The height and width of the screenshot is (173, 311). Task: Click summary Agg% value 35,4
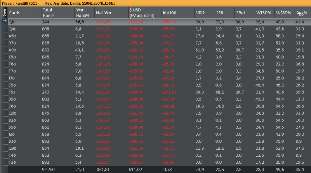point(300,170)
